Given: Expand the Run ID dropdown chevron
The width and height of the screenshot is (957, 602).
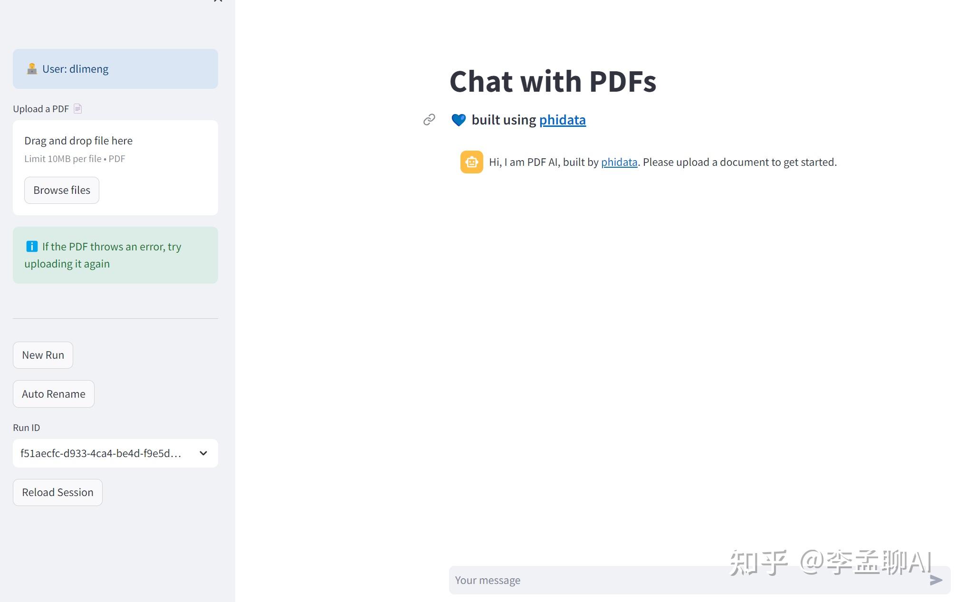Looking at the screenshot, I should (203, 453).
